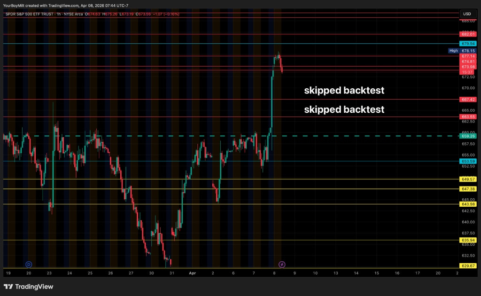
Task: Select the dashed green 659.26 horizontal line
Action: point(231,136)
